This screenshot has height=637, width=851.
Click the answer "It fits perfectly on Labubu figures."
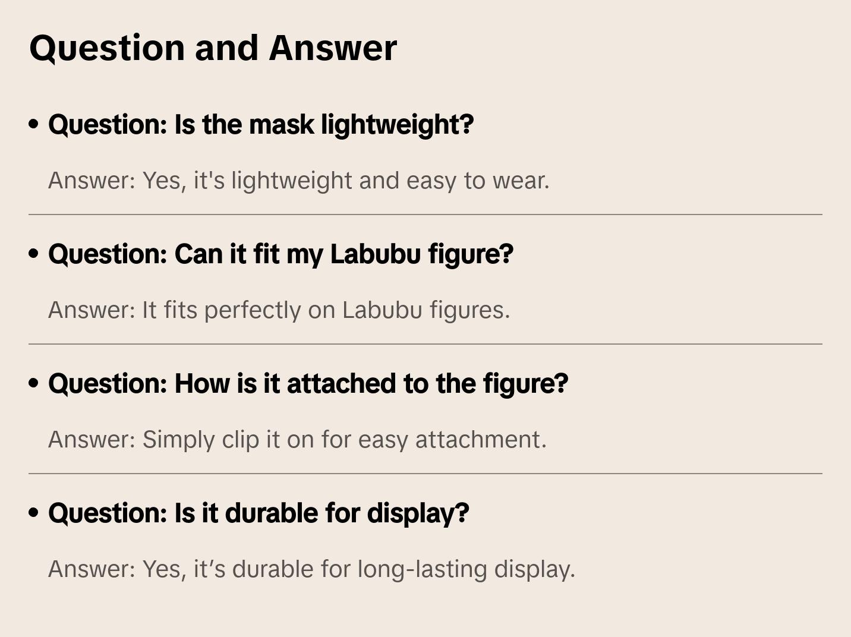point(279,310)
